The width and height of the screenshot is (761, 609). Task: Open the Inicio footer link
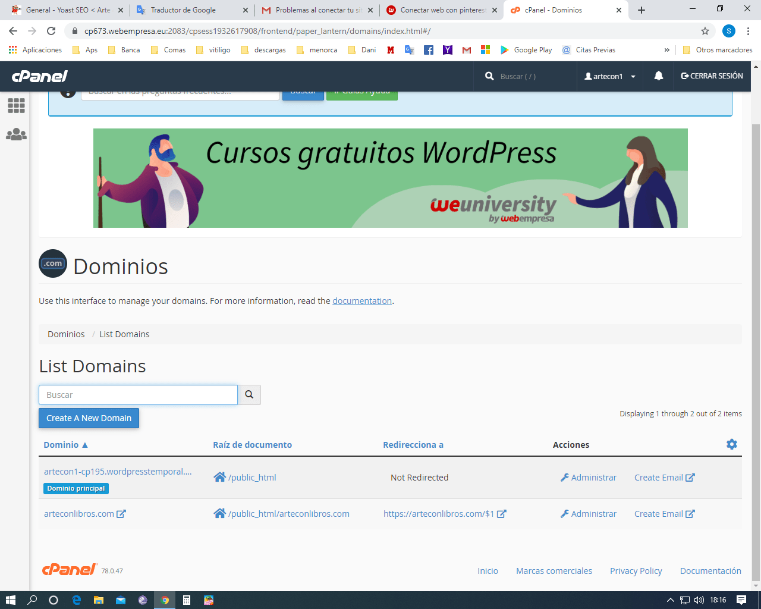click(488, 571)
